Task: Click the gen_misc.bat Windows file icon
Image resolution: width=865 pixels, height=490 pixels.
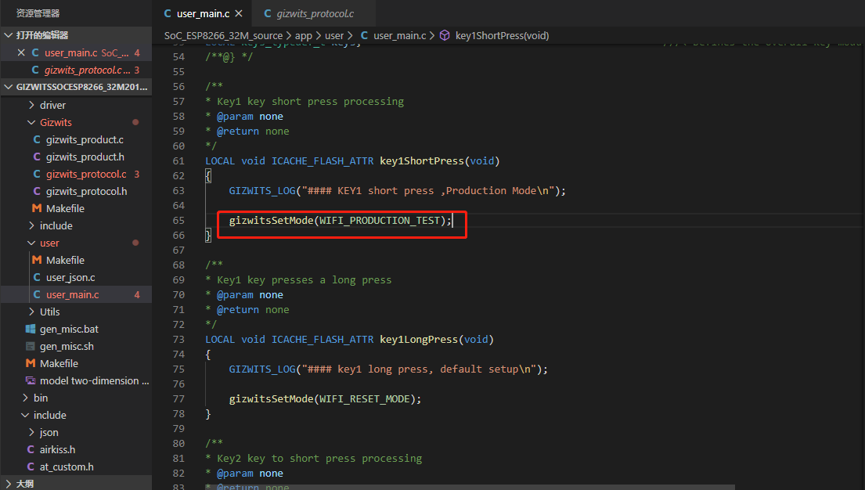Action: coord(31,329)
